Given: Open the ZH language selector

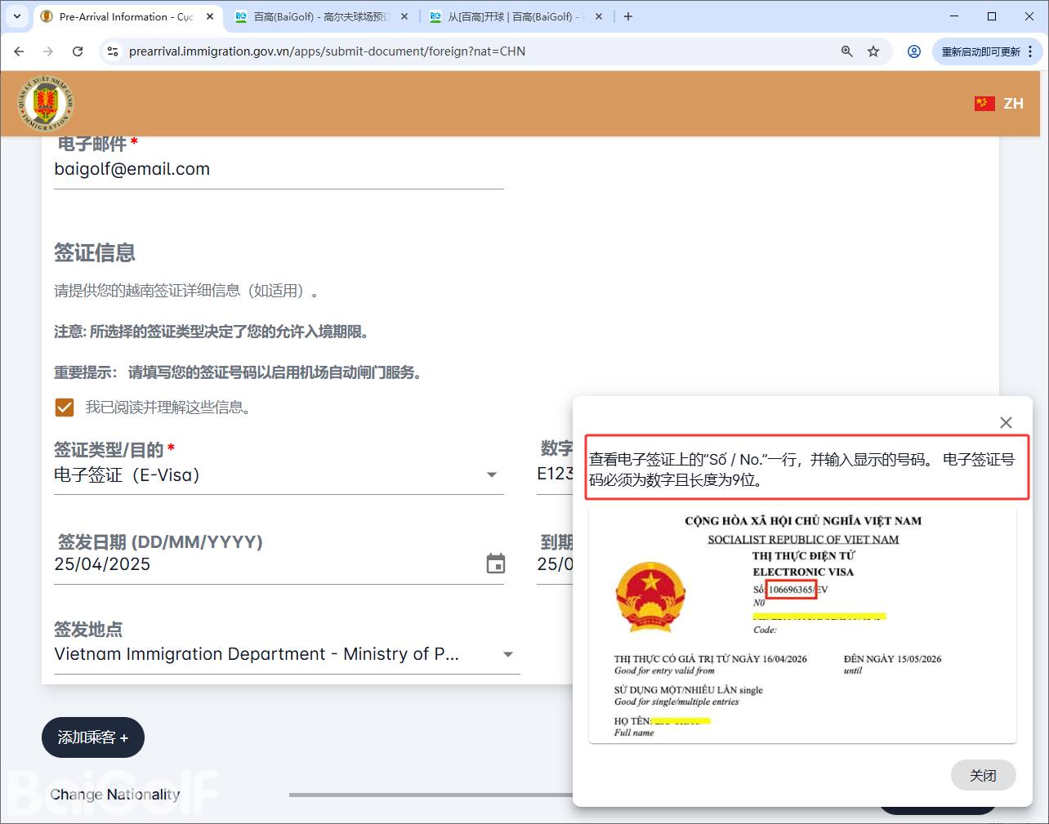Looking at the screenshot, I should pos(999,104).
